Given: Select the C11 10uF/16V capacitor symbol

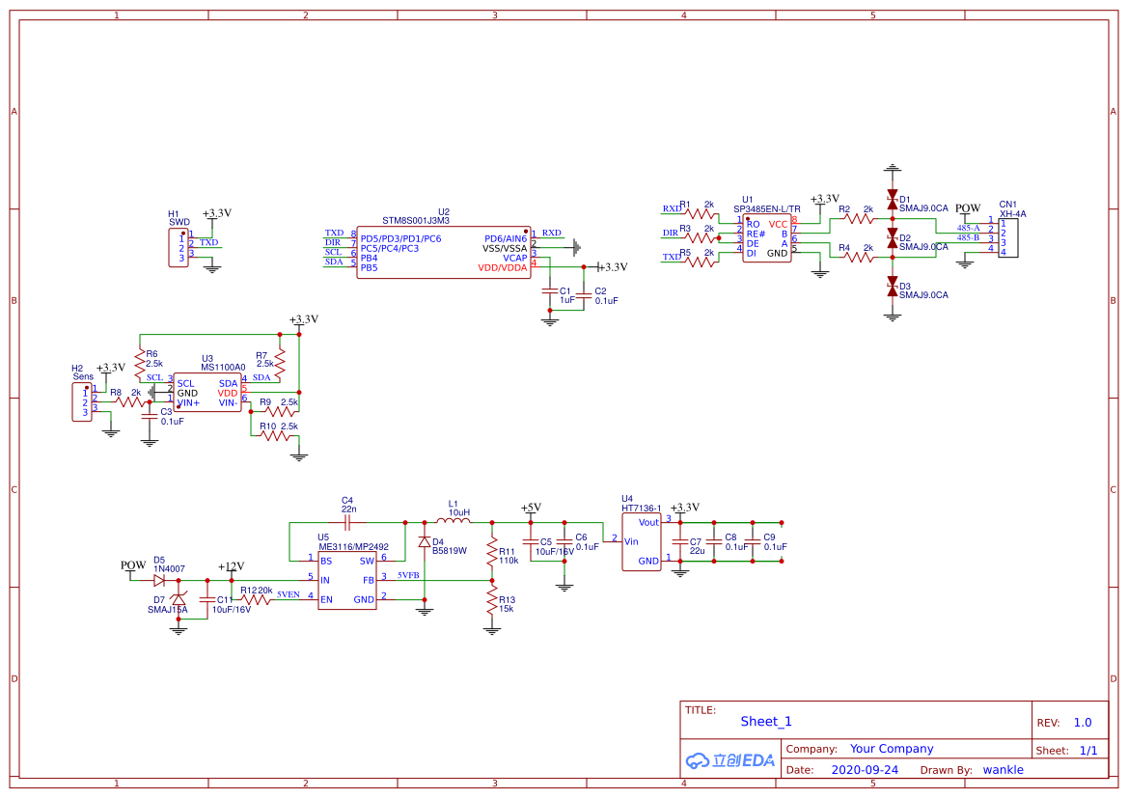Looking at the screenshot, I should click(x=207, y=599).
